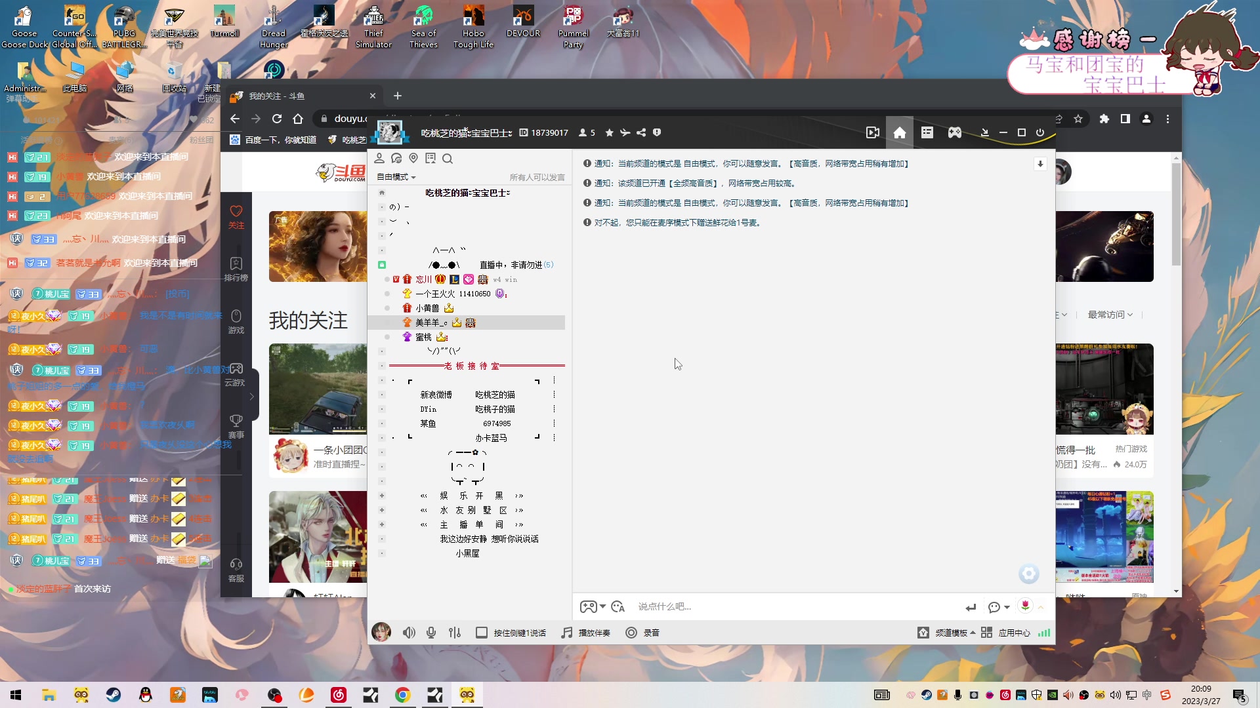Click the user avatar in the bottom bar

(381, 632)
